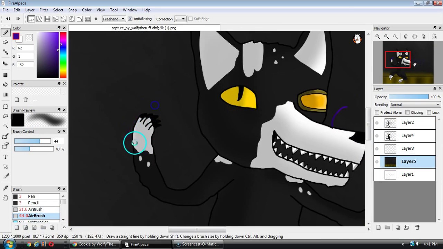
Task: Rotate the canvas right in Navigator
Action: [x=423, y=36]
